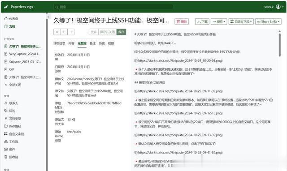The height and width of the screenshot is (171, 287).
Task: Click the Snipaste_2024-10-25_09-11-39.png link text
Action: point(178,91)
